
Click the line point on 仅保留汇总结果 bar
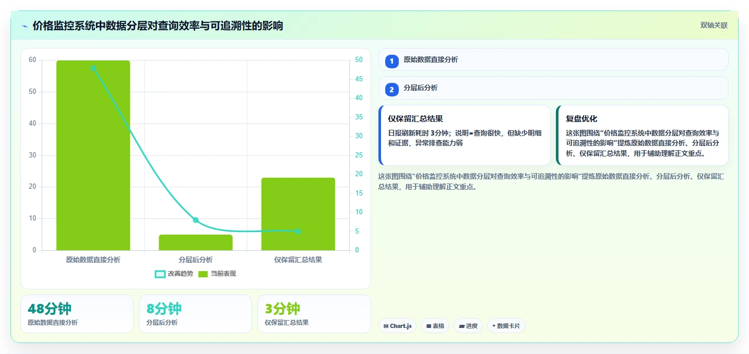point(298,231)
